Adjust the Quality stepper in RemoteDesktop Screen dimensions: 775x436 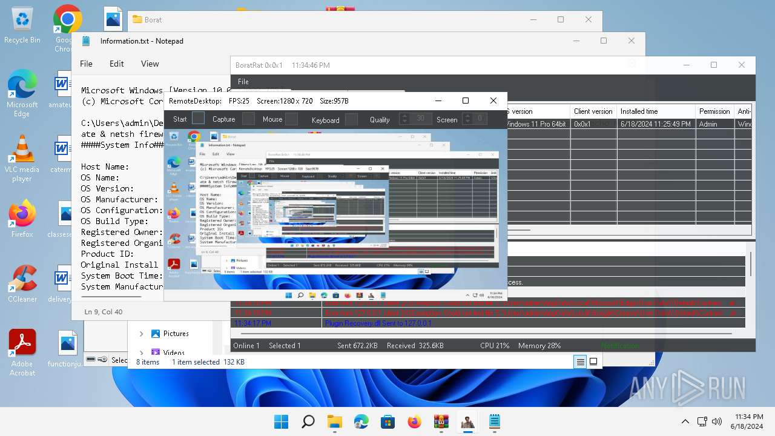click(404, 119)
